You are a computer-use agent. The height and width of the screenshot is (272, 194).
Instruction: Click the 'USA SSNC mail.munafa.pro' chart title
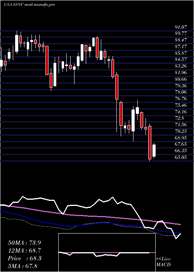pyautogui.click(x=29, y=5)
